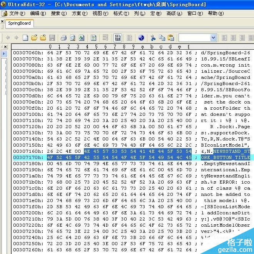The width and height of the screenshot is (254, 254).
Task: Click ASCII text 'ORE_BUTTON_TITLE'
Action: tap(226, 157)
